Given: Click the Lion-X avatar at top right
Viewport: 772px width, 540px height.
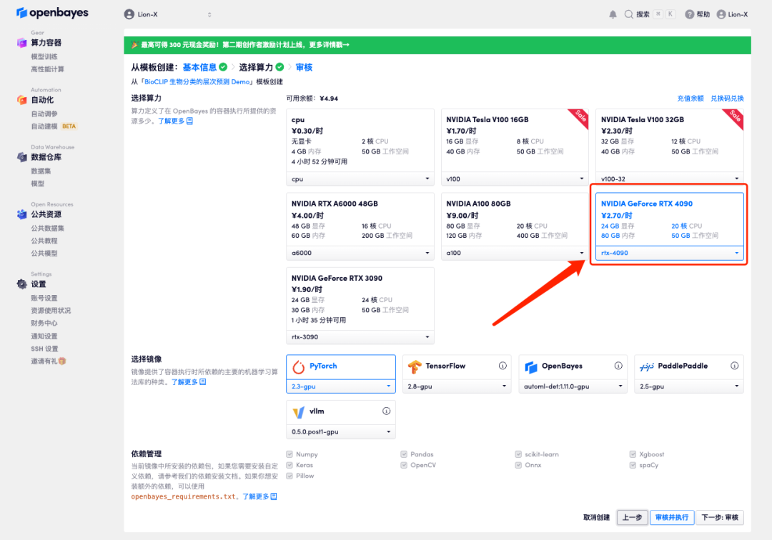Looking at the screenshot, I should click(721, 14).
